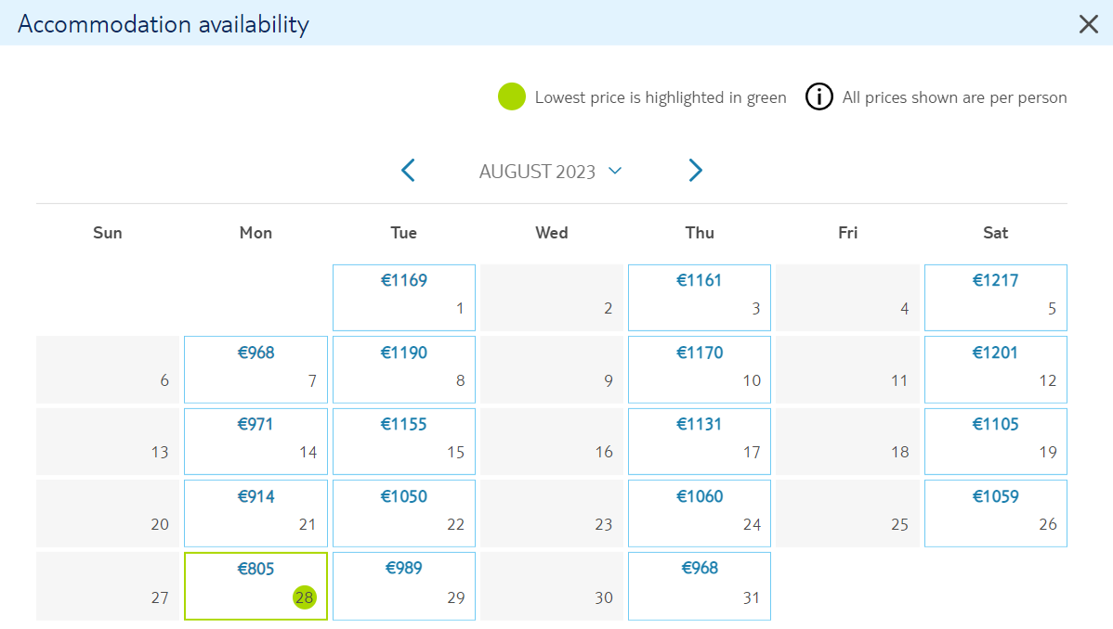Pick August 12 at €1201
This screenshot has height=629, width=1113.
[x=995, y=369]
